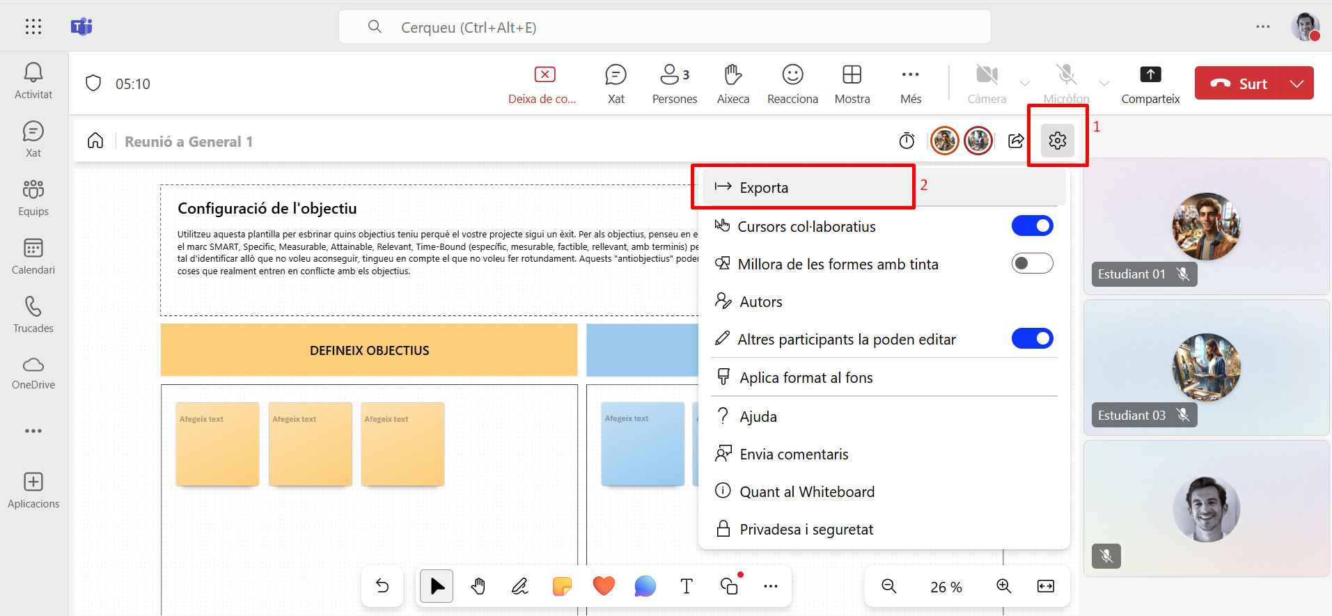
Task: Turn off Altres participants la poden editar
Action: [1032, 339]
